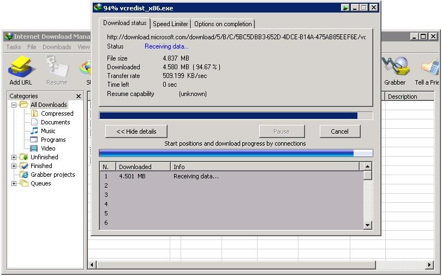Click the All Downloads folder icon
This screenshot has height=276, width=442.
coord(23,105)
